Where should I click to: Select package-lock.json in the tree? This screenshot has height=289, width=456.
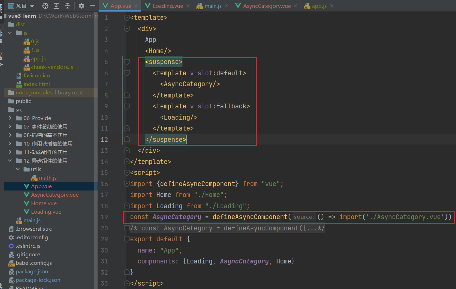click(x=38, y=280)
